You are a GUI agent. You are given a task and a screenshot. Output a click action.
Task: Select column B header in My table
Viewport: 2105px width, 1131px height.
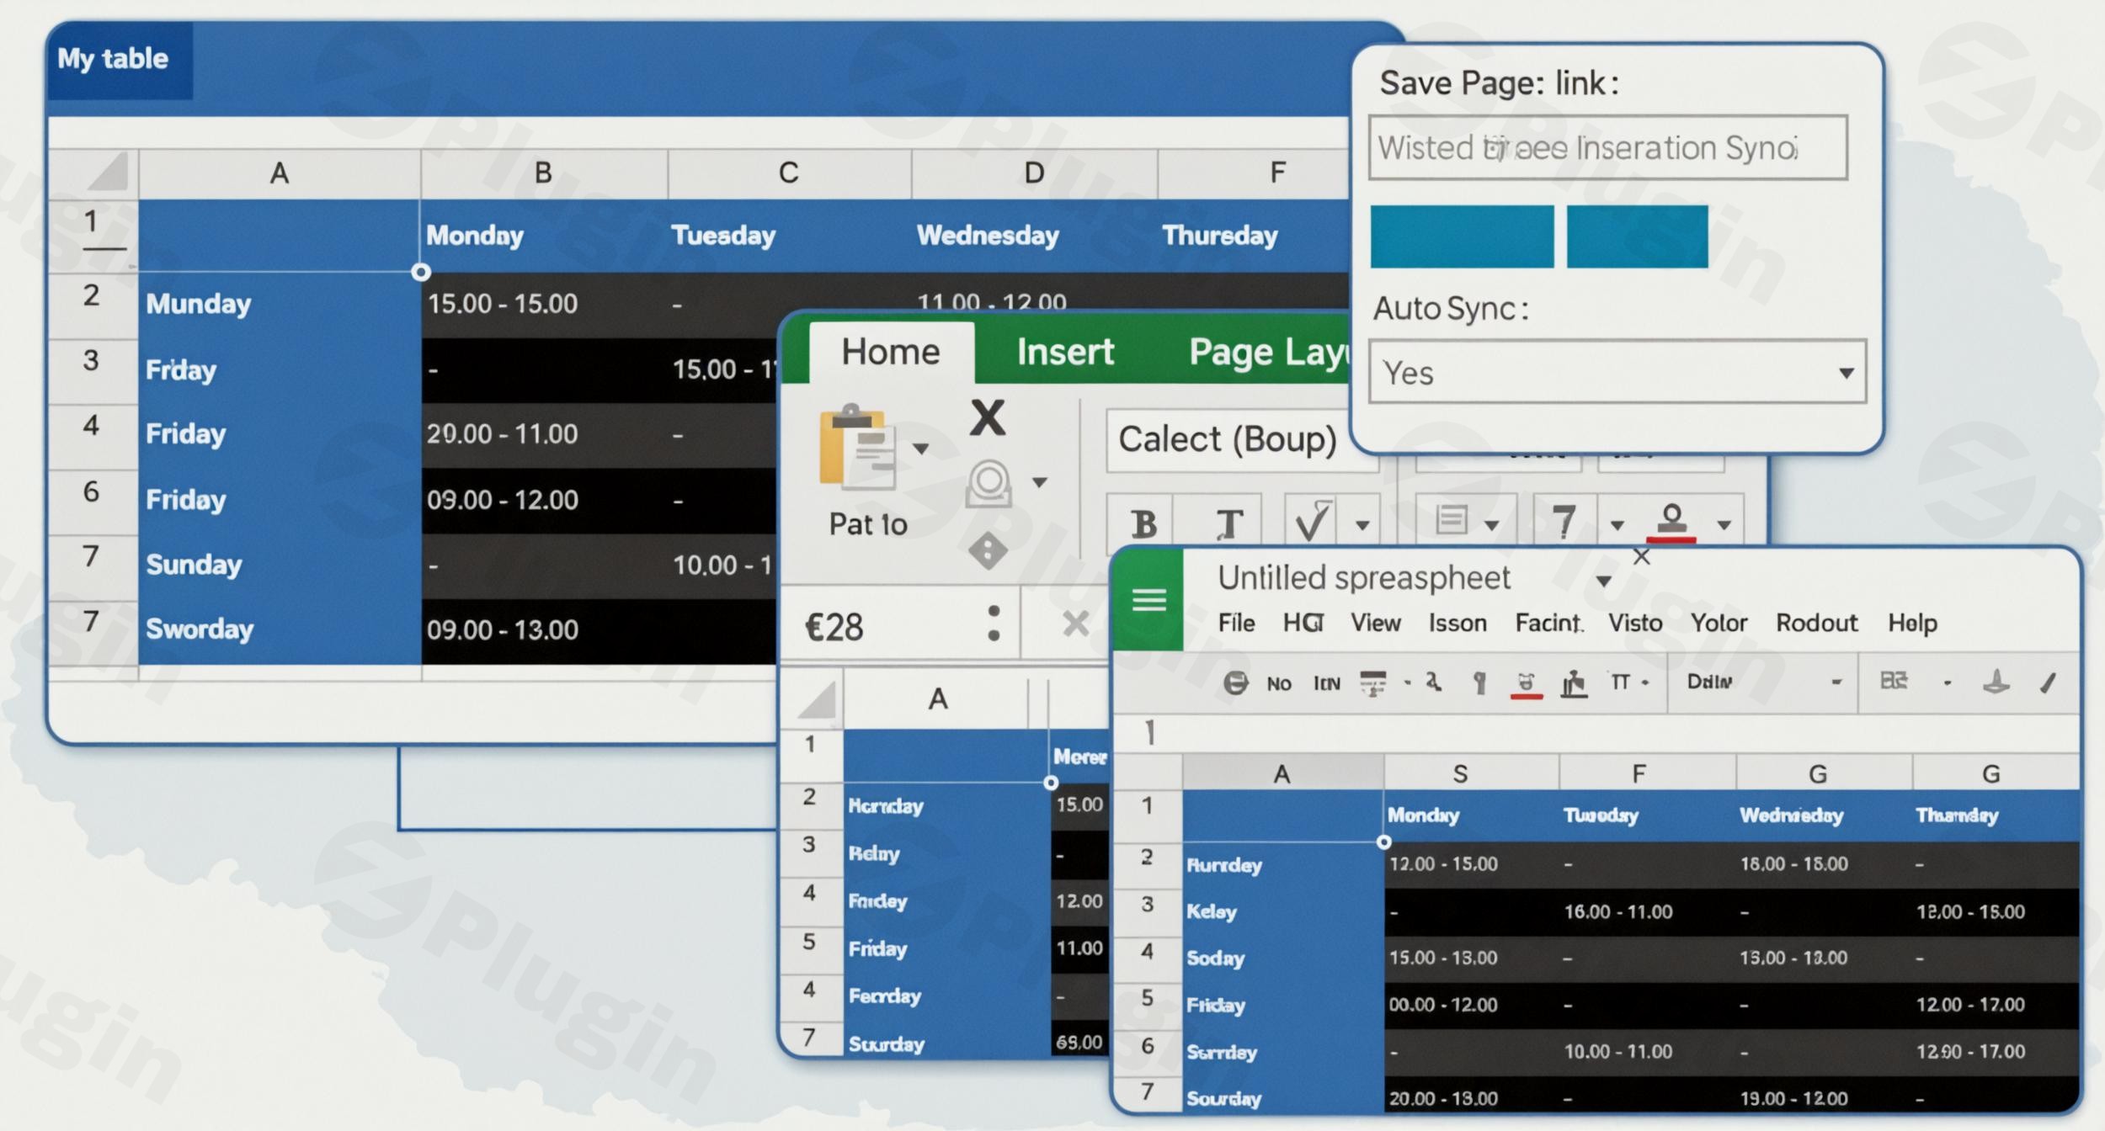[x=543, y=173]
